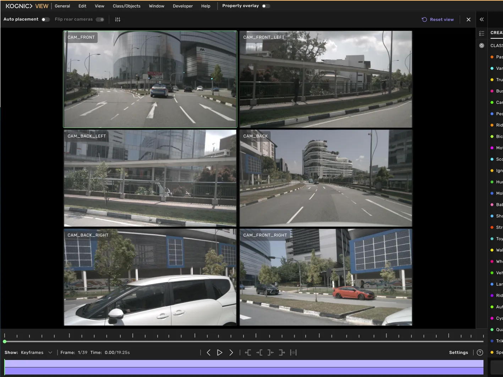Open the Developer menu
The image size is (503, 377).
tap(183, 6)
